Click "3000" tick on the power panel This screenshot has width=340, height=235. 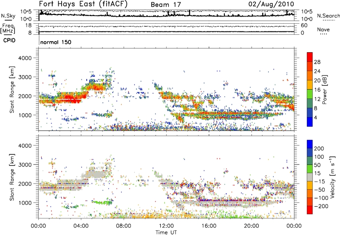[x=25, y=77]
